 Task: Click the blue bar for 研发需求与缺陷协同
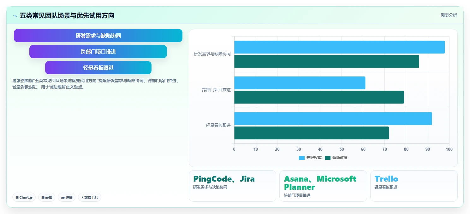339,47
